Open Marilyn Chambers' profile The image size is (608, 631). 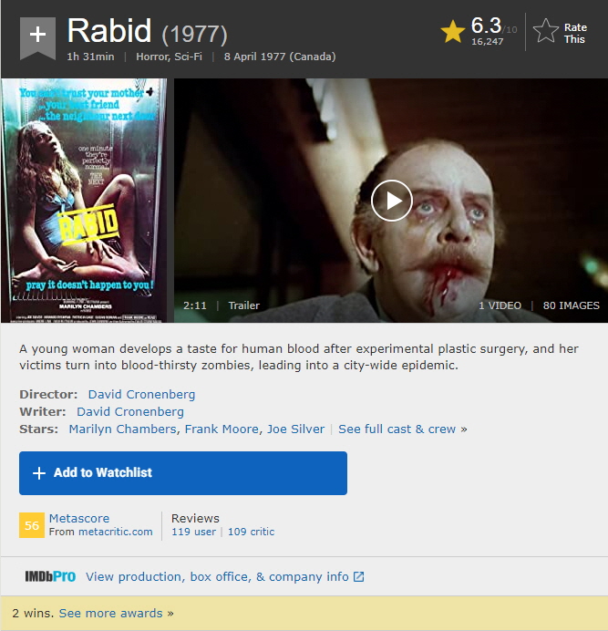tap(122, 429)
